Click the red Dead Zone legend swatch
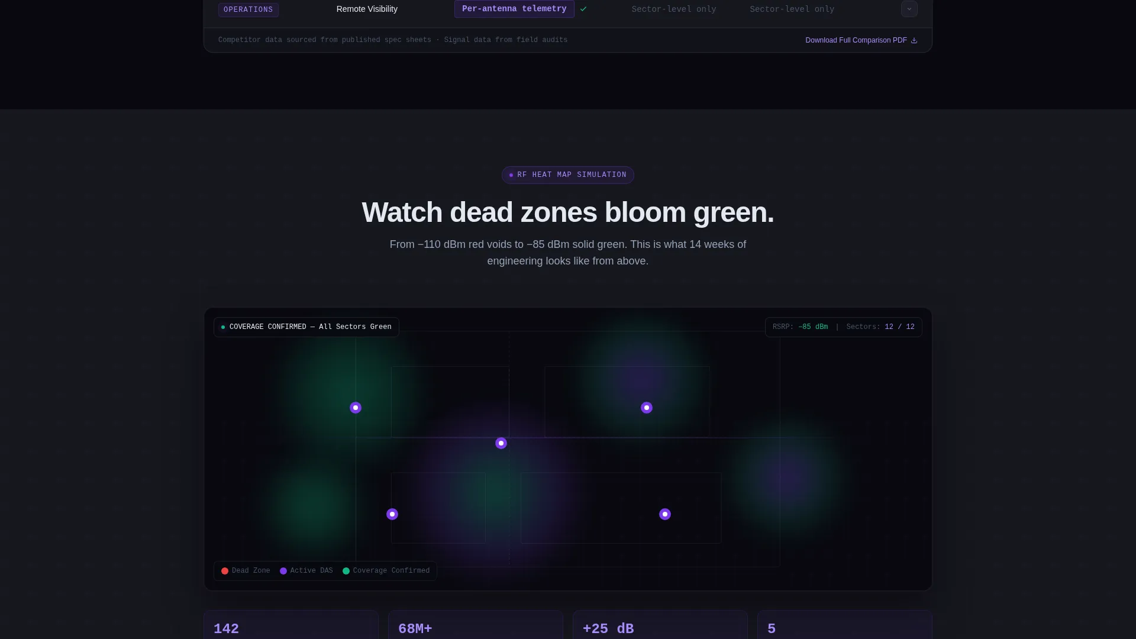Viewport: 1136px width, 639px height. click(x=224, y=571)
